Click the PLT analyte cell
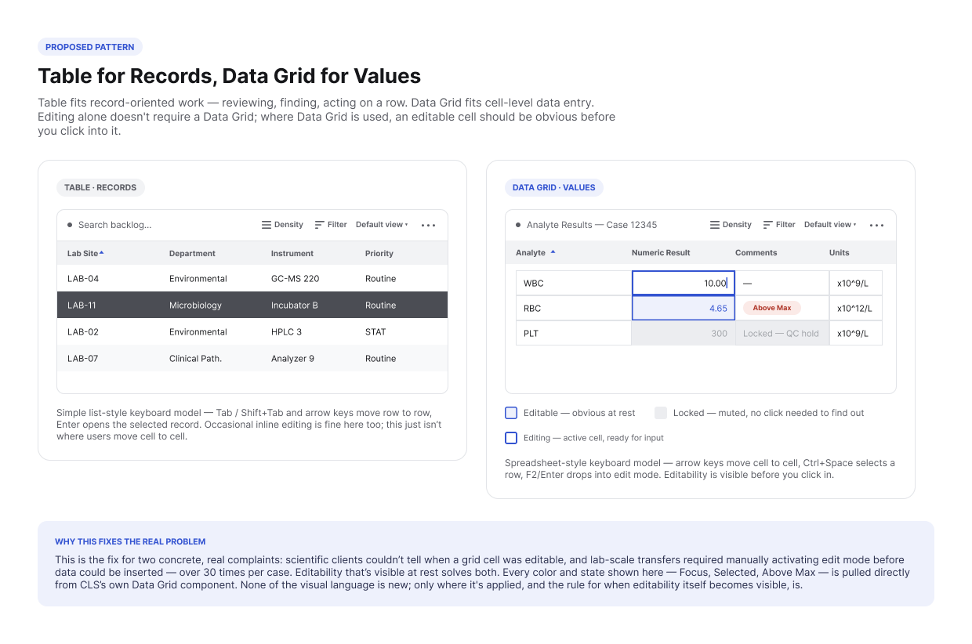 pyautogui.click(x=574, y=333)
